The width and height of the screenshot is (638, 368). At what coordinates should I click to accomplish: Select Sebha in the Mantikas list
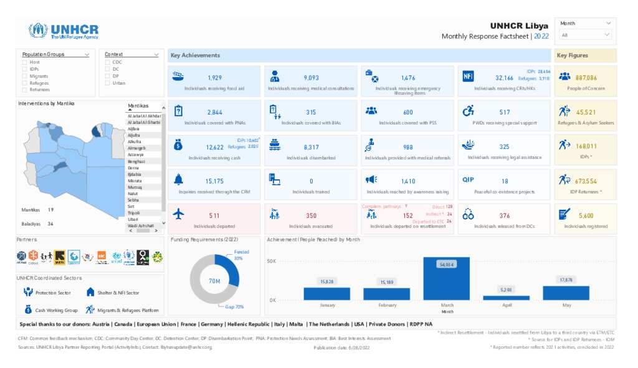pyautogui.click(x=144, y=200)
